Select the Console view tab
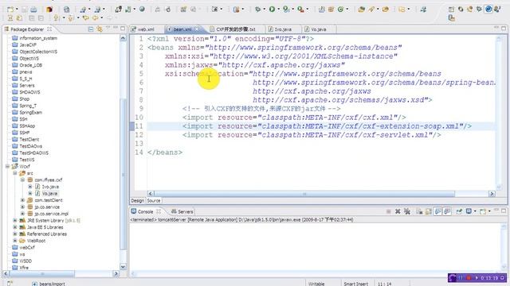The image size is (510, 286). click(145, 211)
